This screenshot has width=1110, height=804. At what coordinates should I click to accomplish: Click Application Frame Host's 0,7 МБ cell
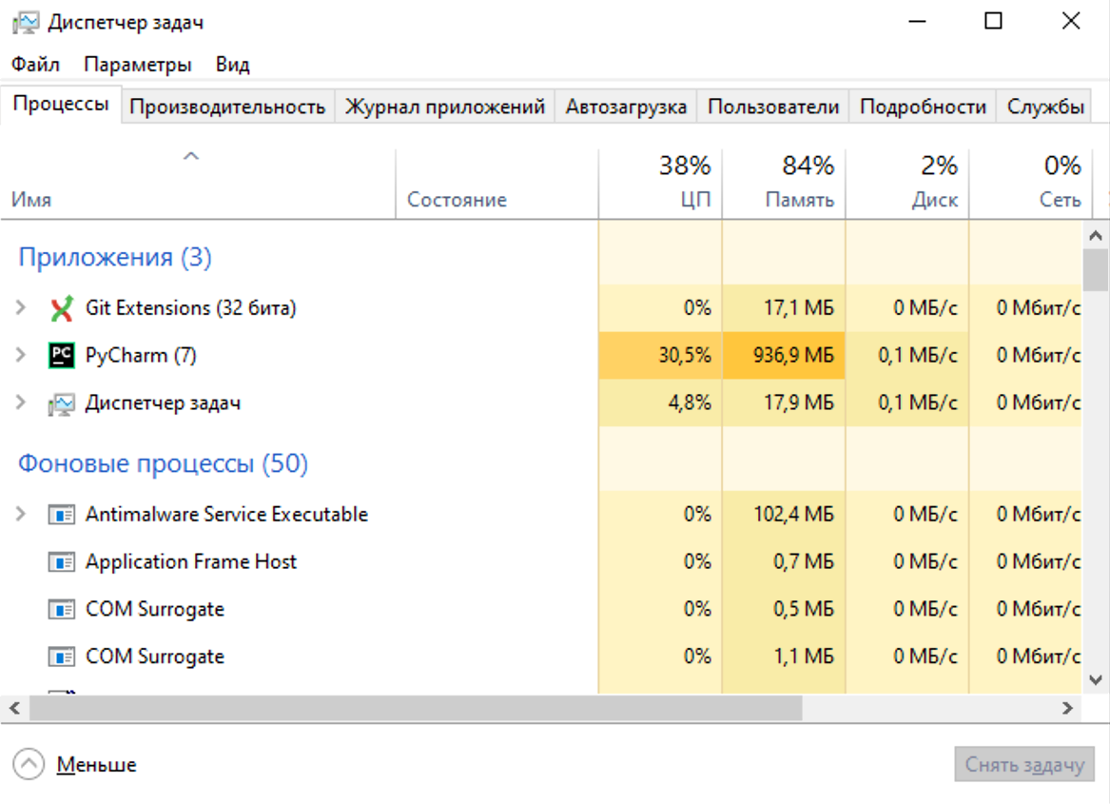click(784, 561)
